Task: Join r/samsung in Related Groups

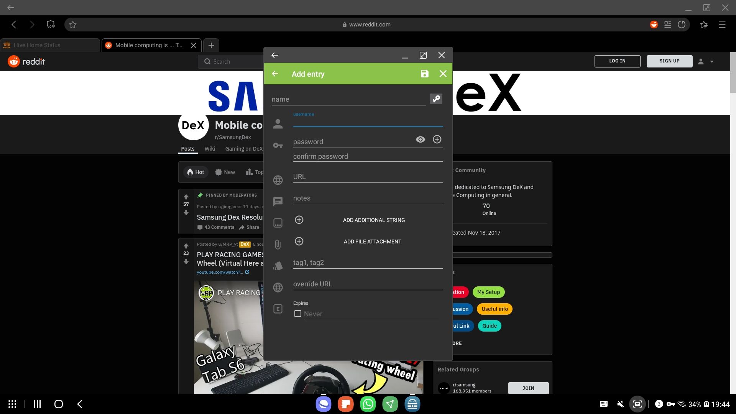Action: (x=528, y=388)
